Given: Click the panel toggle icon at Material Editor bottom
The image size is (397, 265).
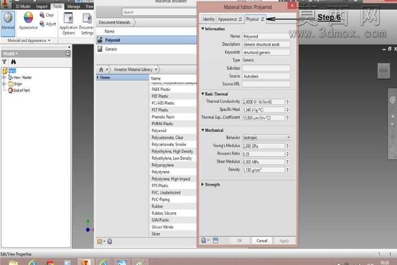Looking at the screenshot, I should click(x=215, y=240).
